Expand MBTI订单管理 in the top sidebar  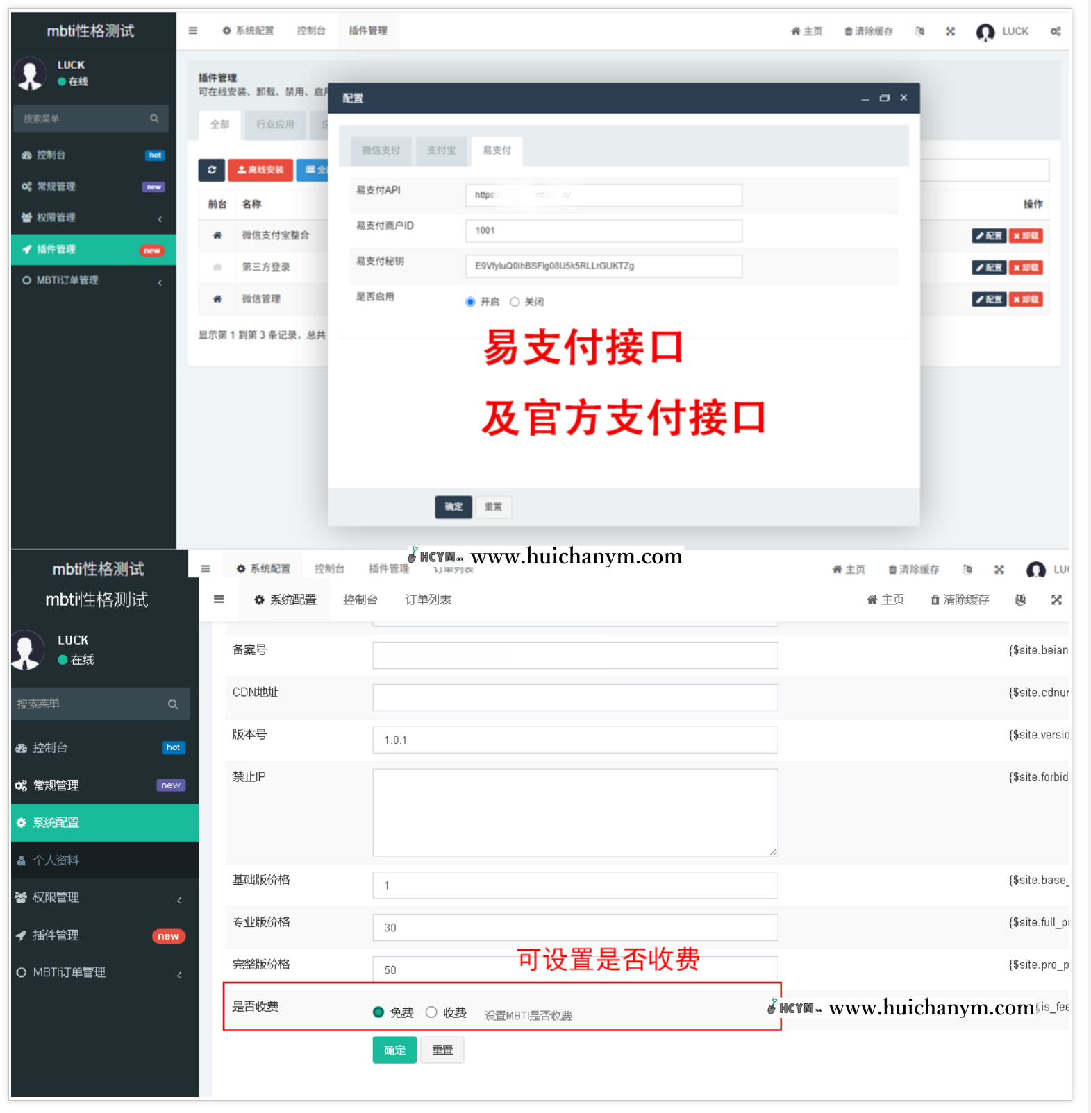click(x=90, y=281)
